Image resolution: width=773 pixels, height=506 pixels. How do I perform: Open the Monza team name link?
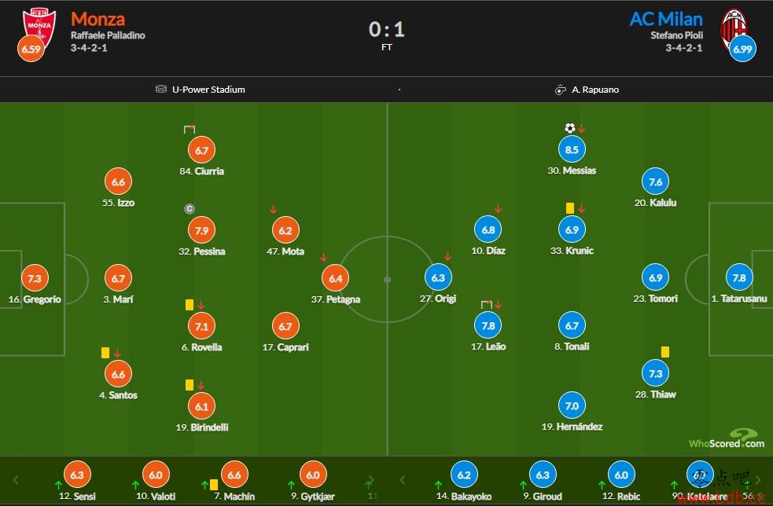coord(98,19)
